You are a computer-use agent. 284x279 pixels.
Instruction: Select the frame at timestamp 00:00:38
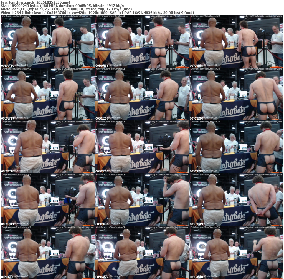coord(142,41)
